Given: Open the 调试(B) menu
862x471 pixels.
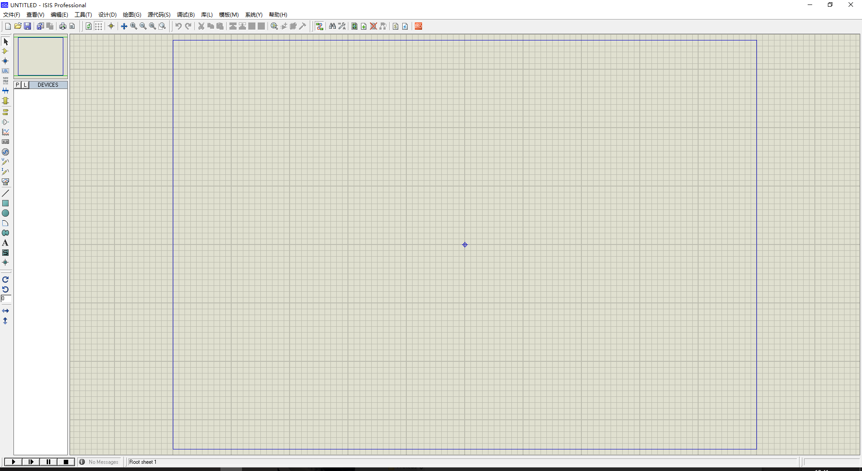Looking at the screenshot, I should point(186,15).
